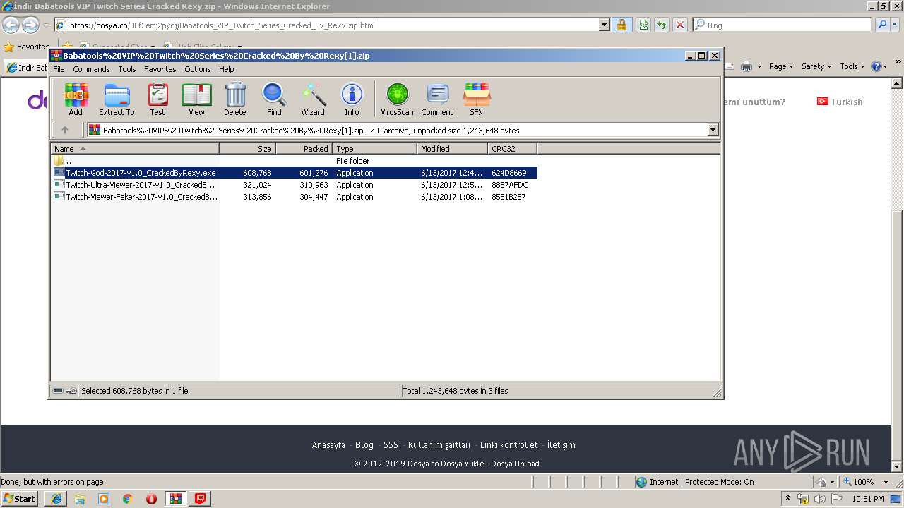904x508 pixels.
Task: Open the SSS footer link
Action: tap(391, 445)
